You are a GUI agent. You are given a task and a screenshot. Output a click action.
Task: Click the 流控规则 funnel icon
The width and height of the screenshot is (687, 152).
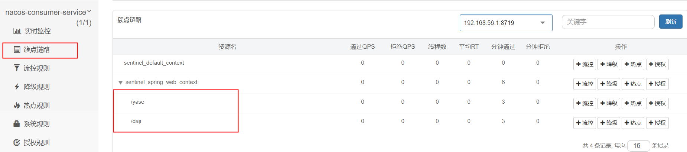click(x=17, y=68)
